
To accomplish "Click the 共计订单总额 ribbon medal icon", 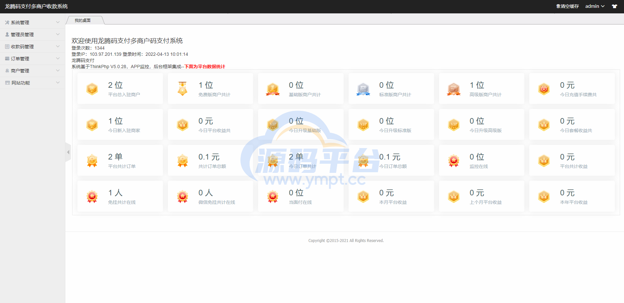I will [183, 160].
